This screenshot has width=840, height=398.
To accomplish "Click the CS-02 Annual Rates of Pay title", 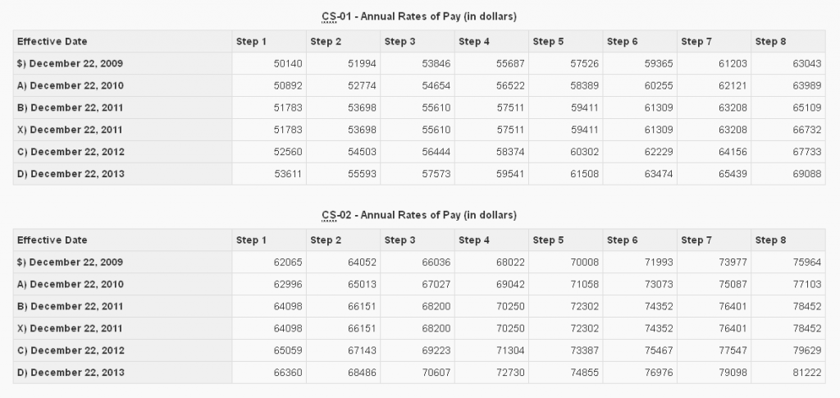I will pyautogui.click(x=419, y=215).
